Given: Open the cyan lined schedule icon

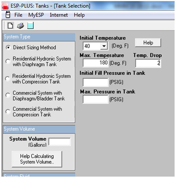Looking at the screenshot, I should [x=30, y=26].
